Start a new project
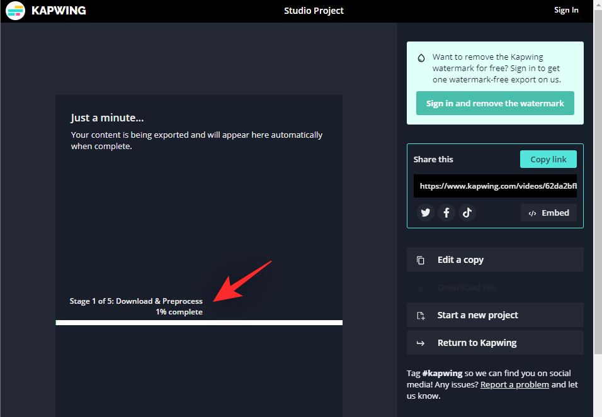 (495, 315)
